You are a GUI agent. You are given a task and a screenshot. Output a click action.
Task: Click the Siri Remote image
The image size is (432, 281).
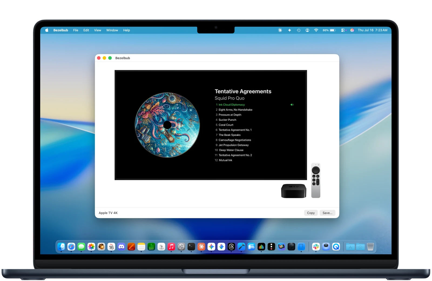316,180
